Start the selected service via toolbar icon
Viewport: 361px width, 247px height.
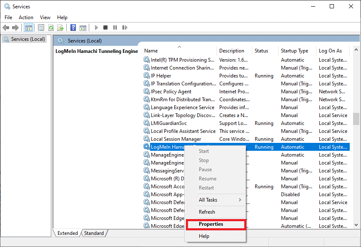click(96, 27)
